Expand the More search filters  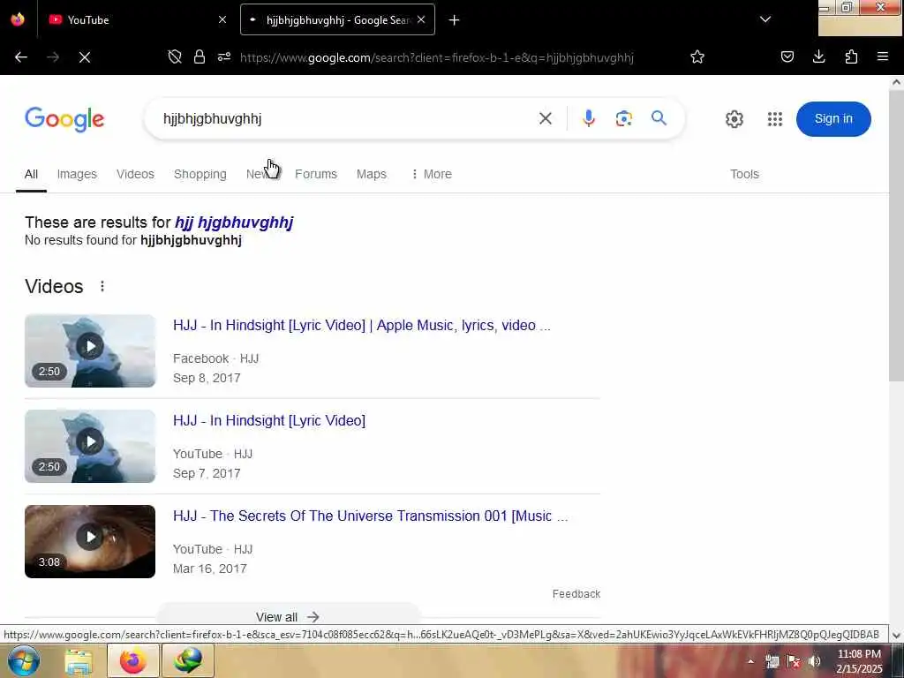(x=432, y=174)
